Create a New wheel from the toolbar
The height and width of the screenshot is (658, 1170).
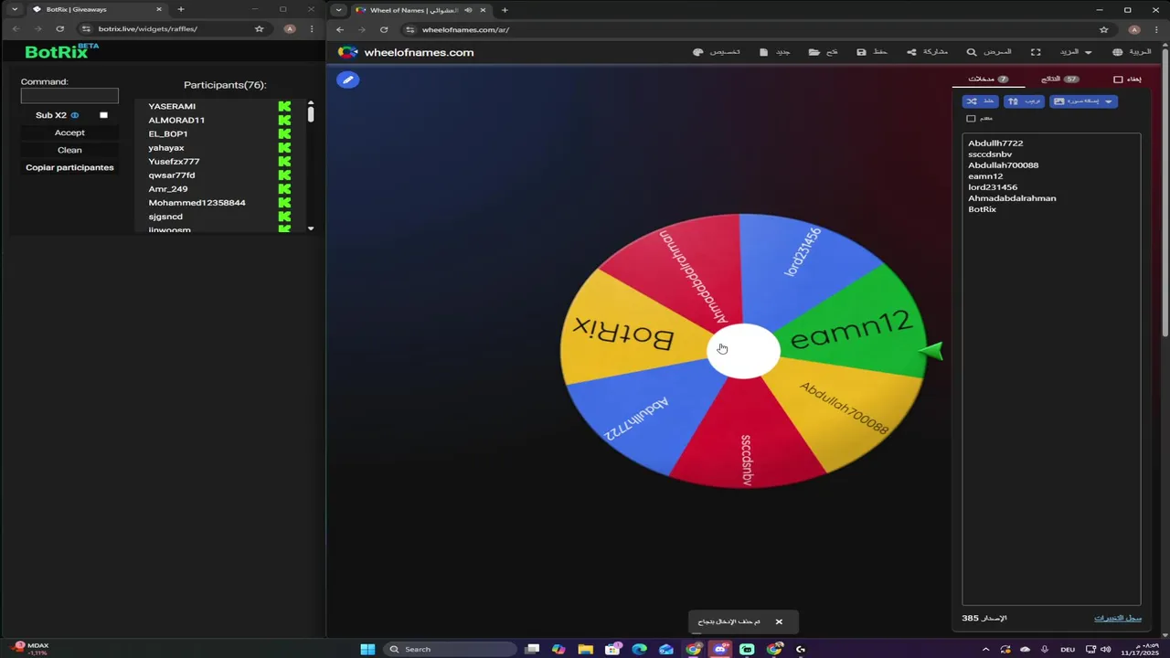pyautogui.click(x=775, y=52)
